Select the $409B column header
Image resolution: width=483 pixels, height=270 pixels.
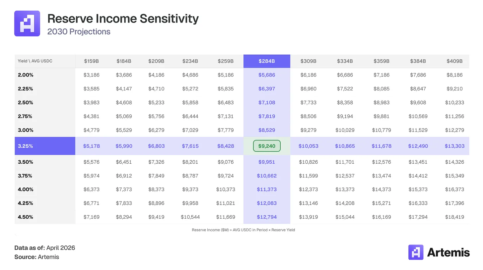point(454,61)
